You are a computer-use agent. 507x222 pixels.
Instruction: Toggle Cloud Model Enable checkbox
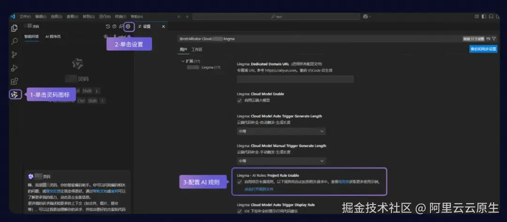(x=239, y=100)
